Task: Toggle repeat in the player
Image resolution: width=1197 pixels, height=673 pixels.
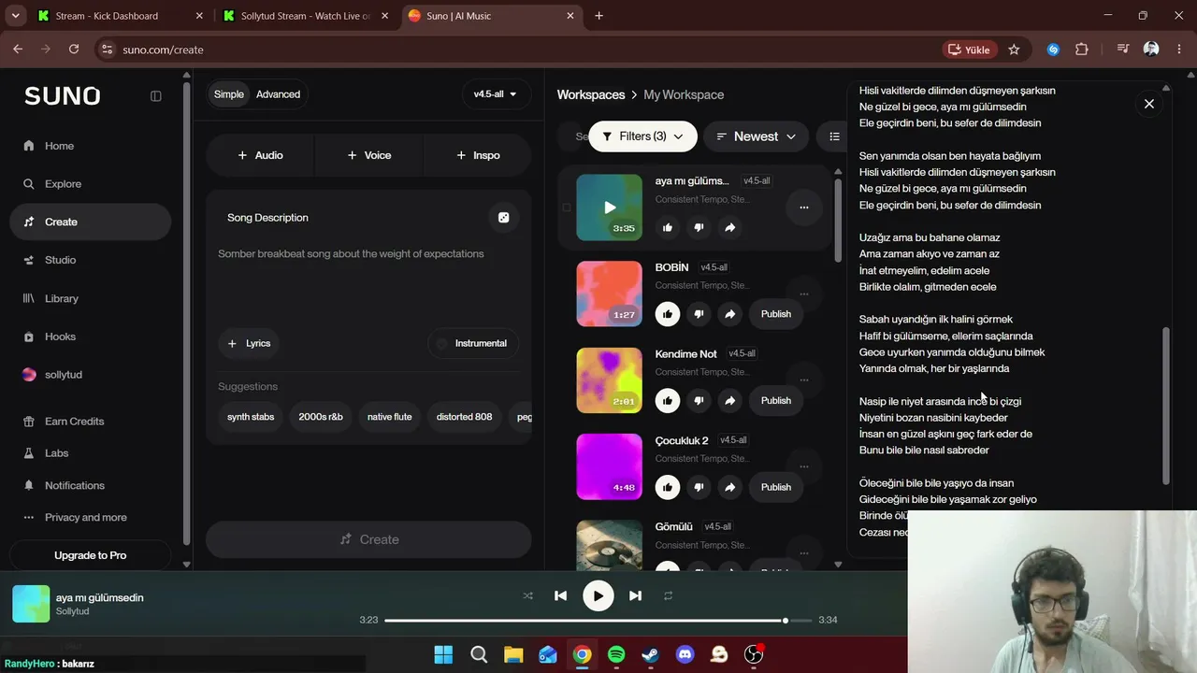Action: coord(668,595)
